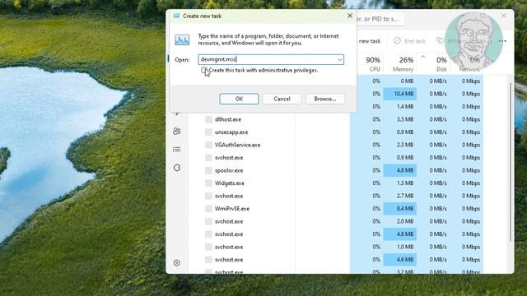The width and height of the screenshot is (527, 296).
Task: Sort by the Network column header
Action: click(469, 64)
